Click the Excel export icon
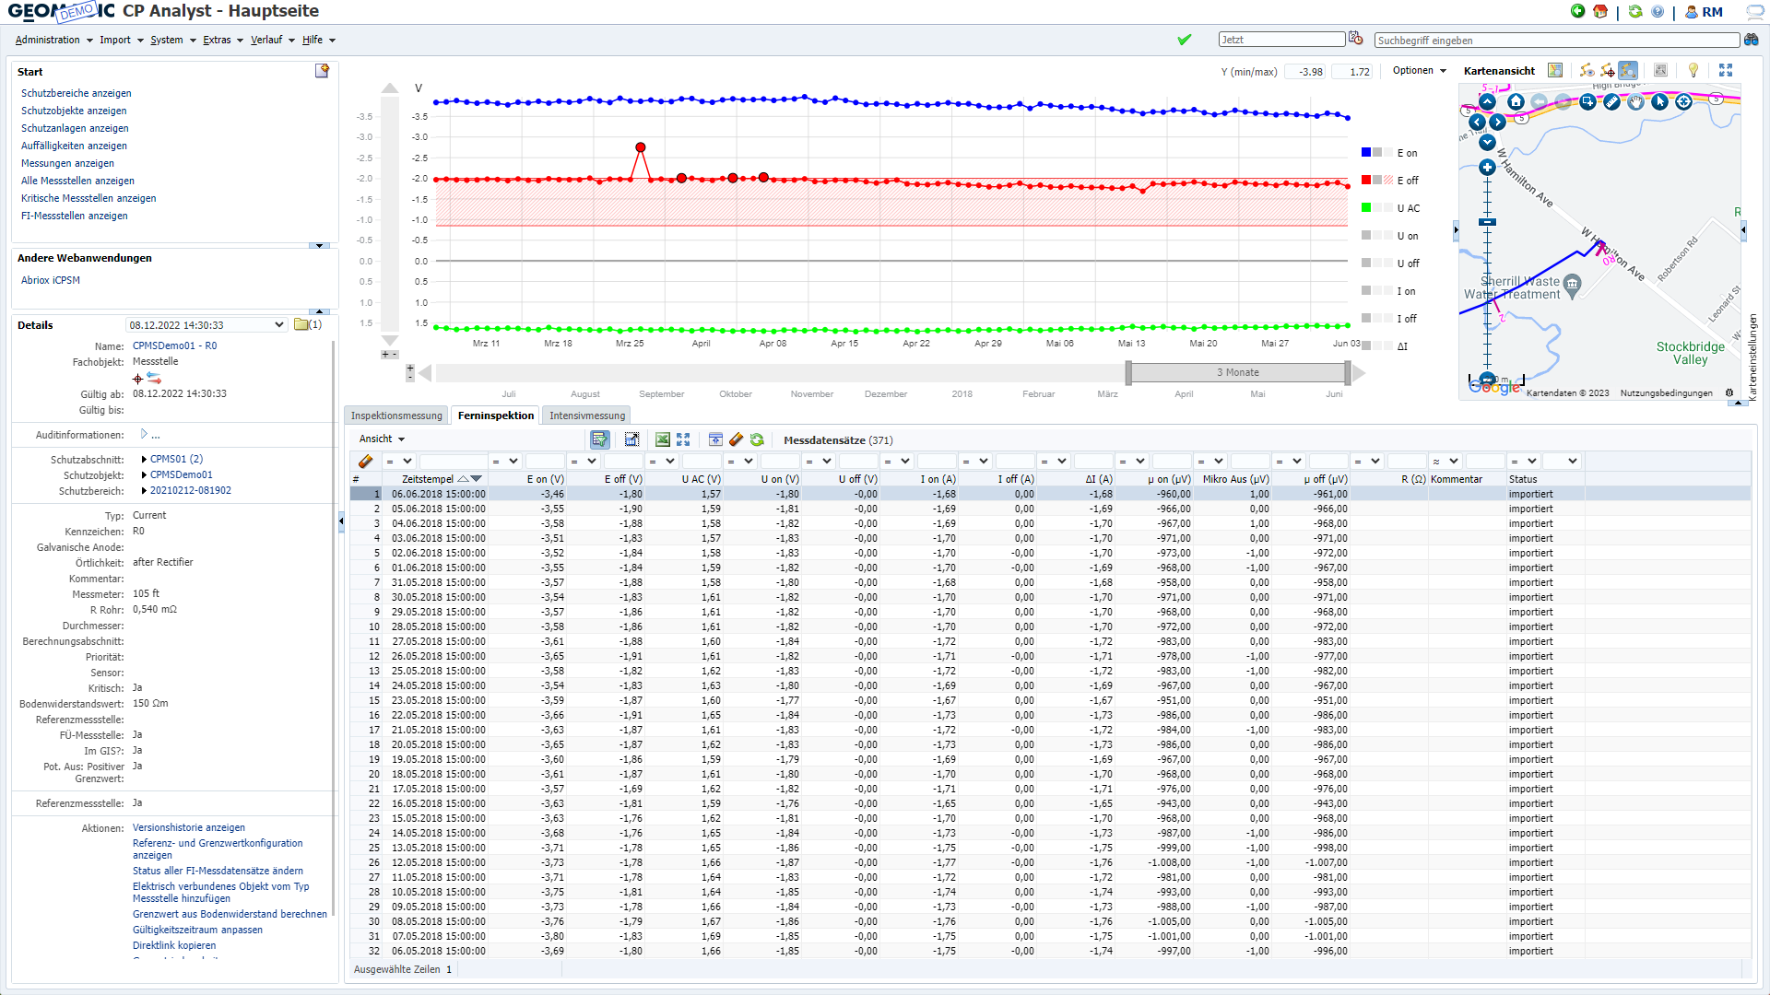The height and width of the screenshot is (995, 1770). point(662,439)
